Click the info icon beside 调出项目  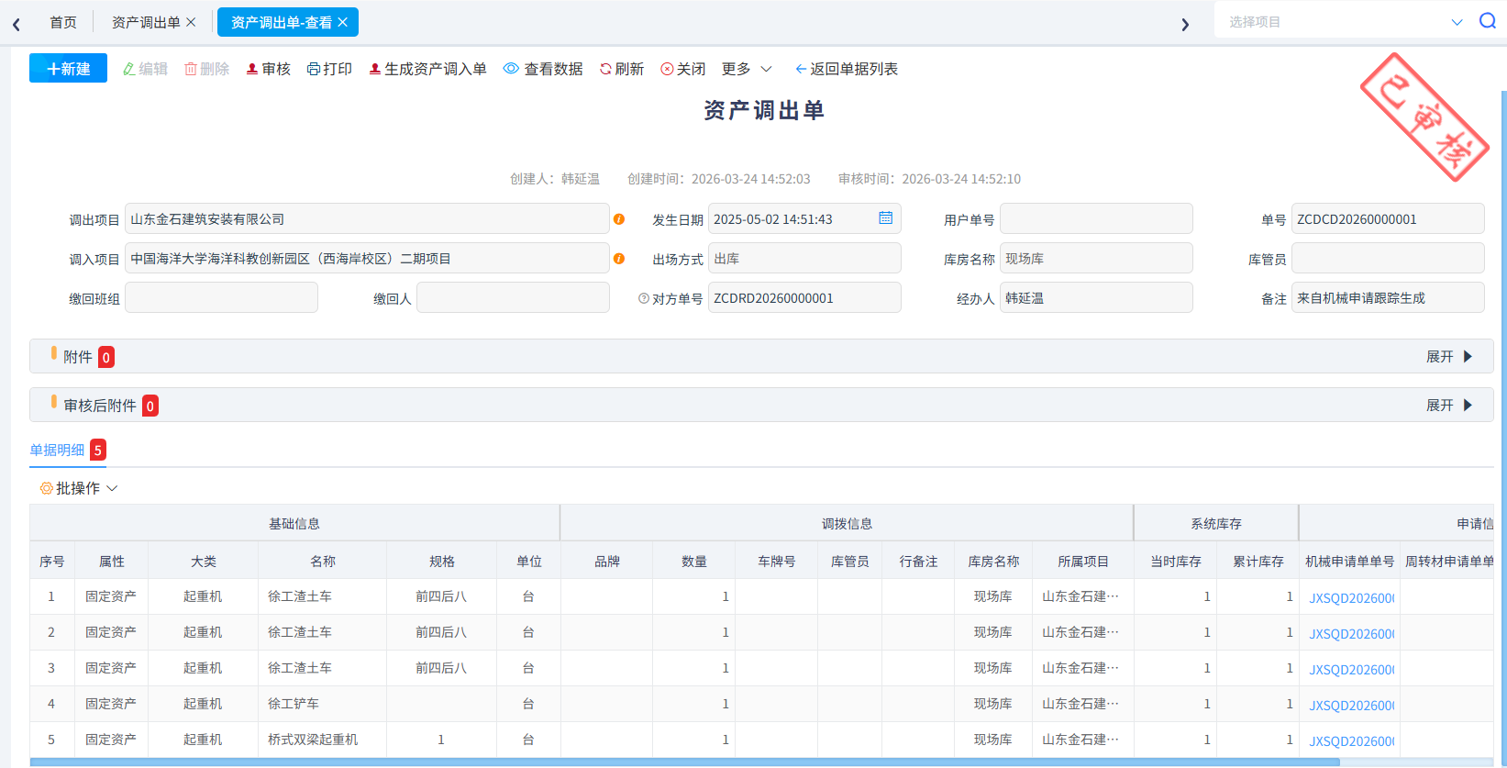(619, 219)
